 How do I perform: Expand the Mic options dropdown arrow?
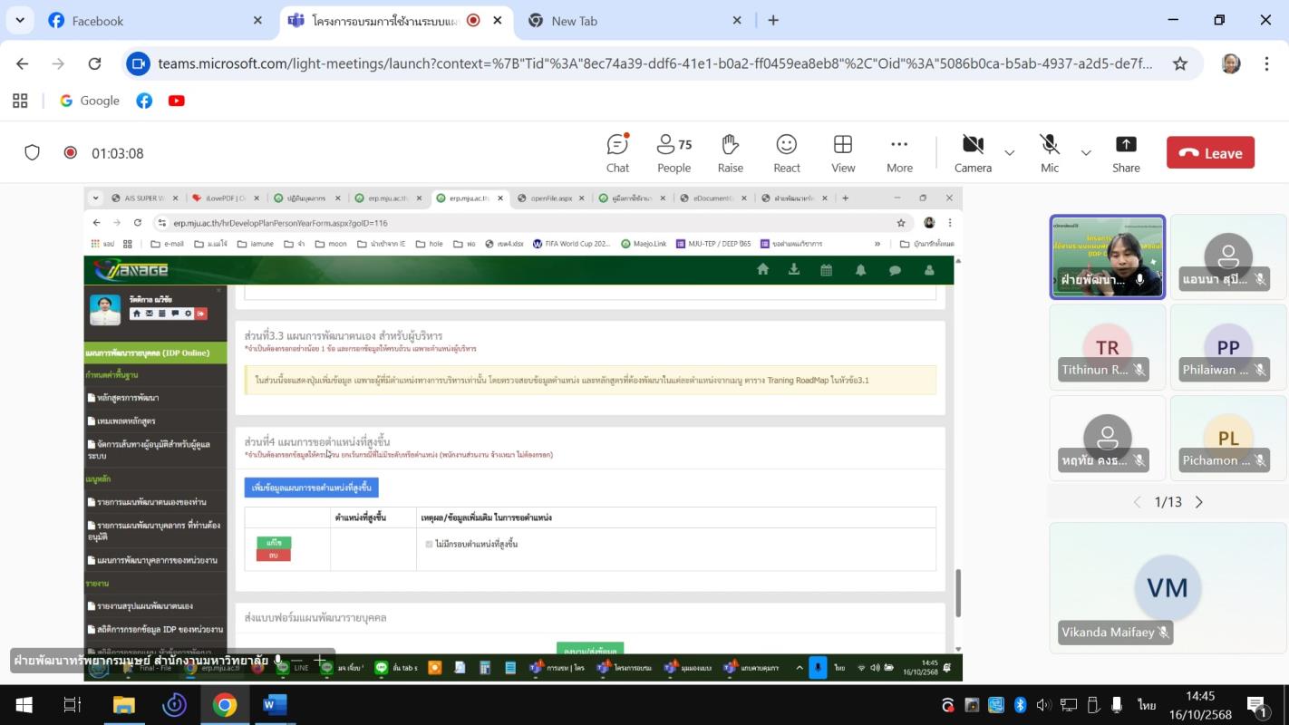coord(1086,153)
